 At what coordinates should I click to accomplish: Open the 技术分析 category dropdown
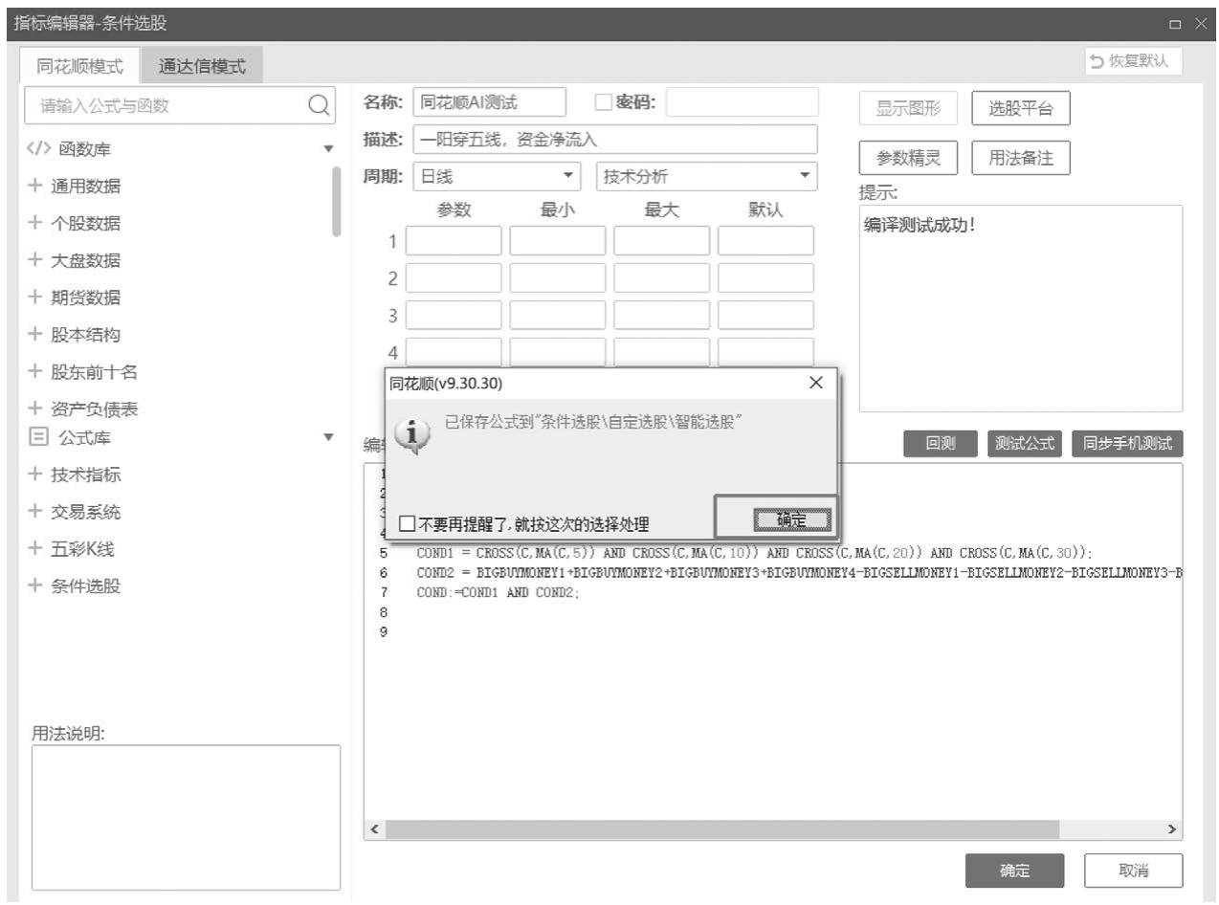(706, 176)
